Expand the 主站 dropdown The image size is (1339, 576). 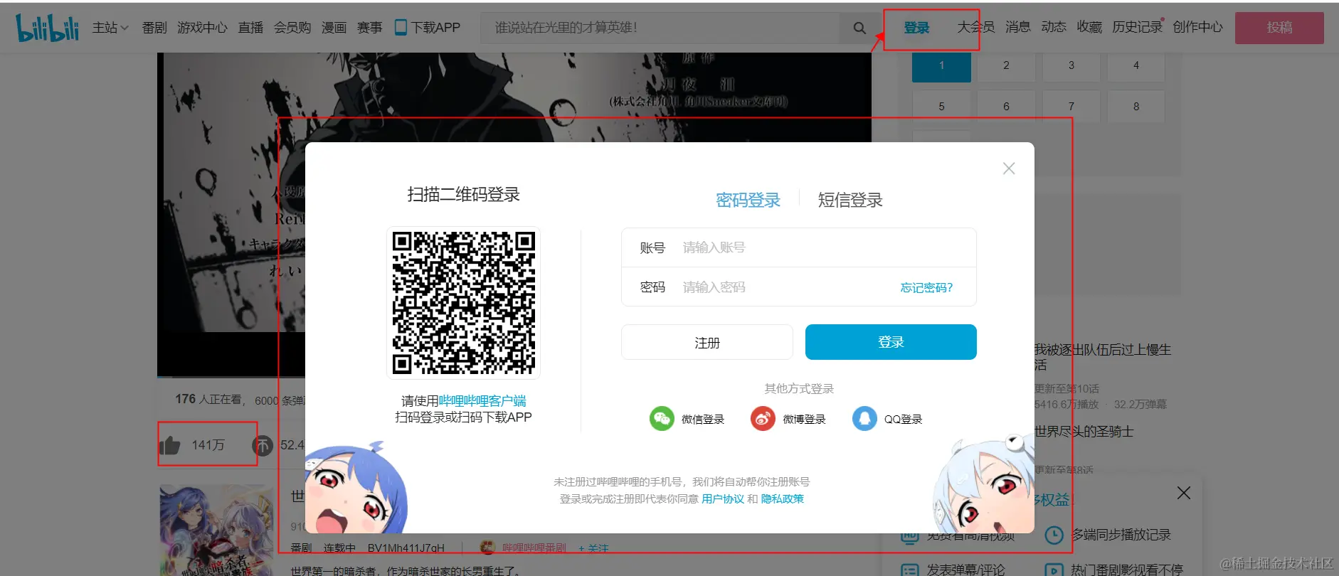pyautogui.click(x=110, y=28)
